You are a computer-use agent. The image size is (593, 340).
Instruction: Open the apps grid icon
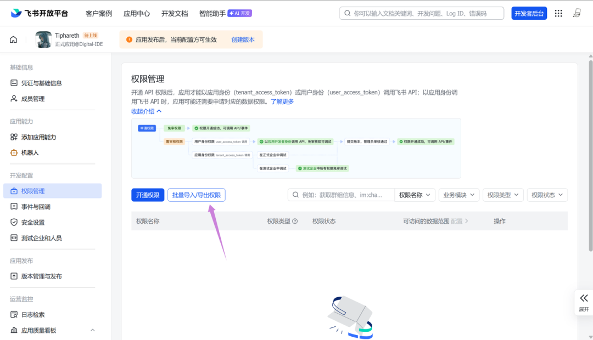pyautogui.click(x=558, y=13)
